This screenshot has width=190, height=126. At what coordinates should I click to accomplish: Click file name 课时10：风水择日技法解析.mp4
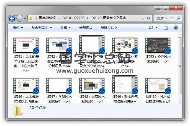point(158,99)
